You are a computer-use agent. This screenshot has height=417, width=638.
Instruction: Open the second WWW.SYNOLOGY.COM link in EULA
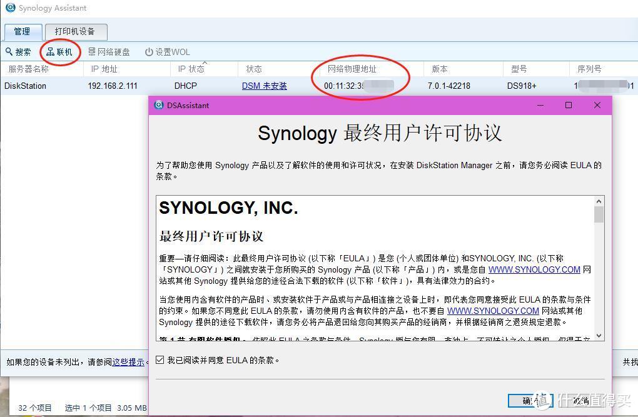pos(493,311)
